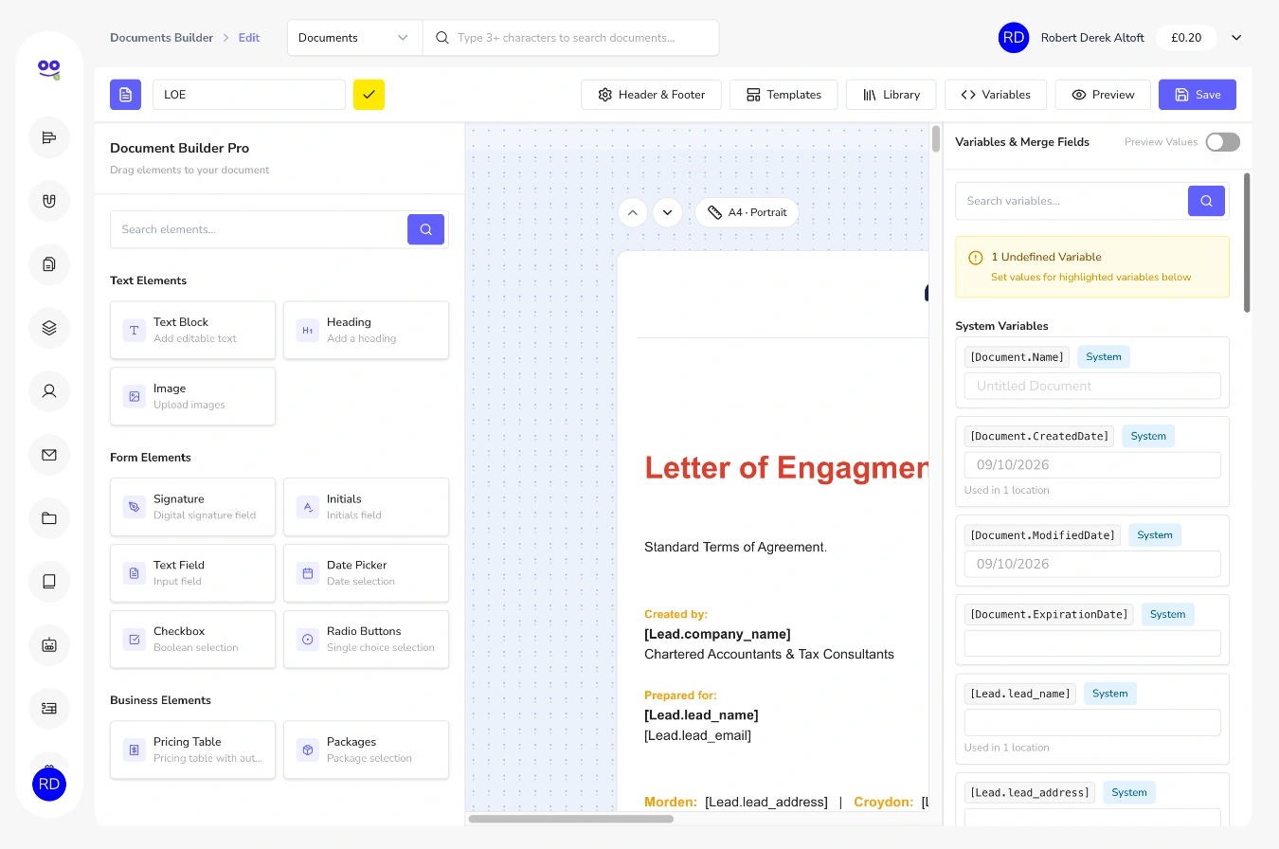
Task: Open the Templates panel
Action: coord(784,95)
